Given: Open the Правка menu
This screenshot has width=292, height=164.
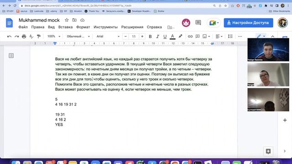Looking at the screenshot, I should (38, 27).
